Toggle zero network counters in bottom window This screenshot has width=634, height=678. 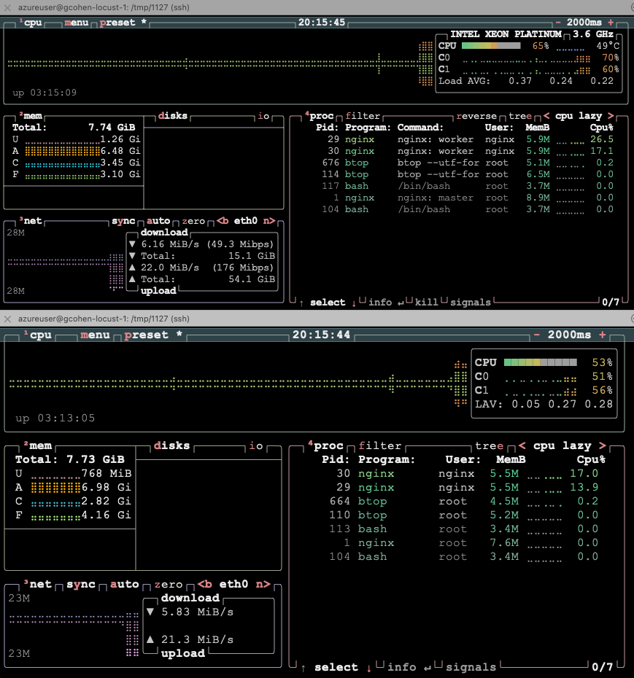pyautogui.click(x=167, y=584)
